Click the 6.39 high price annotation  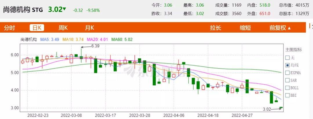point(95,46)
